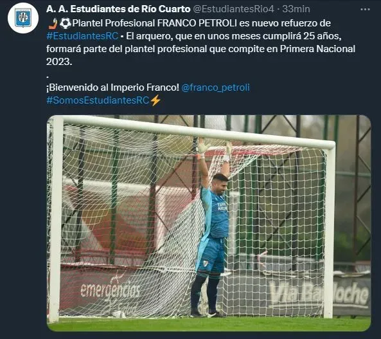Open the Estudiantes de Río Cuarto profile avatar
Image resolution: width=381 pixels, height=339 pixels.
(23, 18)
